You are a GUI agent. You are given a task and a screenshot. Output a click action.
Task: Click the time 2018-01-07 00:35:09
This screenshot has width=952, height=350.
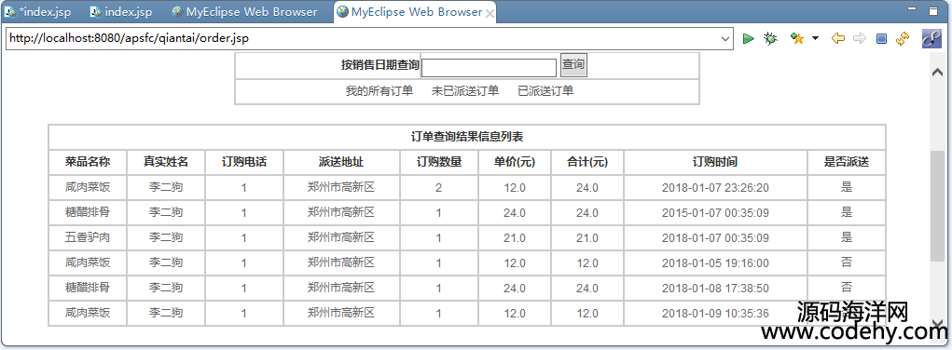pos(715,238)
